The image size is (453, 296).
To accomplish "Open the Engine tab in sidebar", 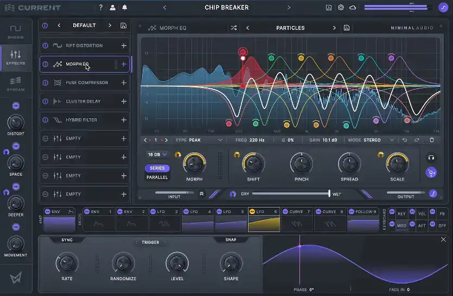I will pyautogui.click(x=16, y=32).
